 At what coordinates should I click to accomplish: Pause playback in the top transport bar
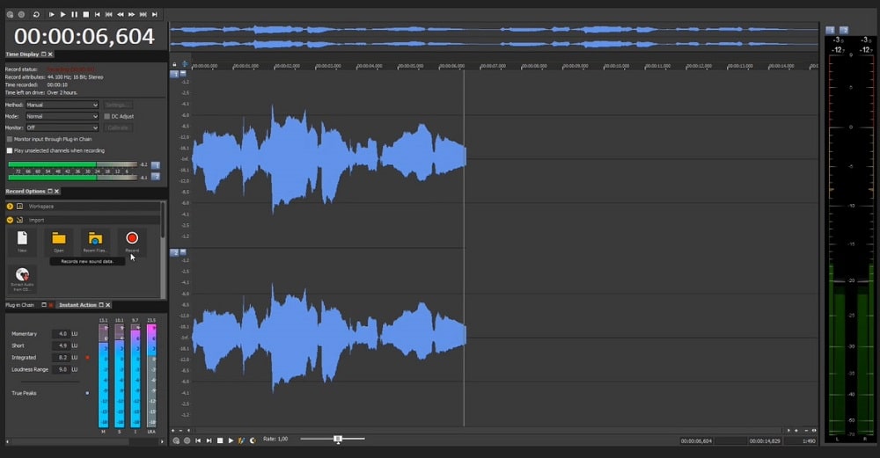pos(75,15)
